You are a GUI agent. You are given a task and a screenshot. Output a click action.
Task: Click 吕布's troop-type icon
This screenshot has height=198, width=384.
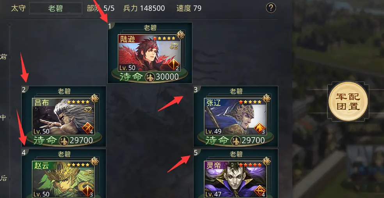click(x=88, y=128)
